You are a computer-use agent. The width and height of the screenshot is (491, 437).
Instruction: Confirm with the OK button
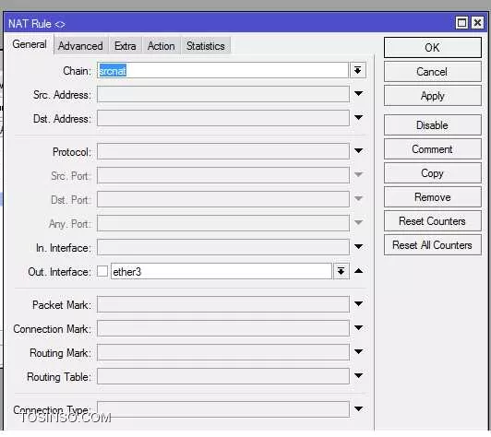433,48
